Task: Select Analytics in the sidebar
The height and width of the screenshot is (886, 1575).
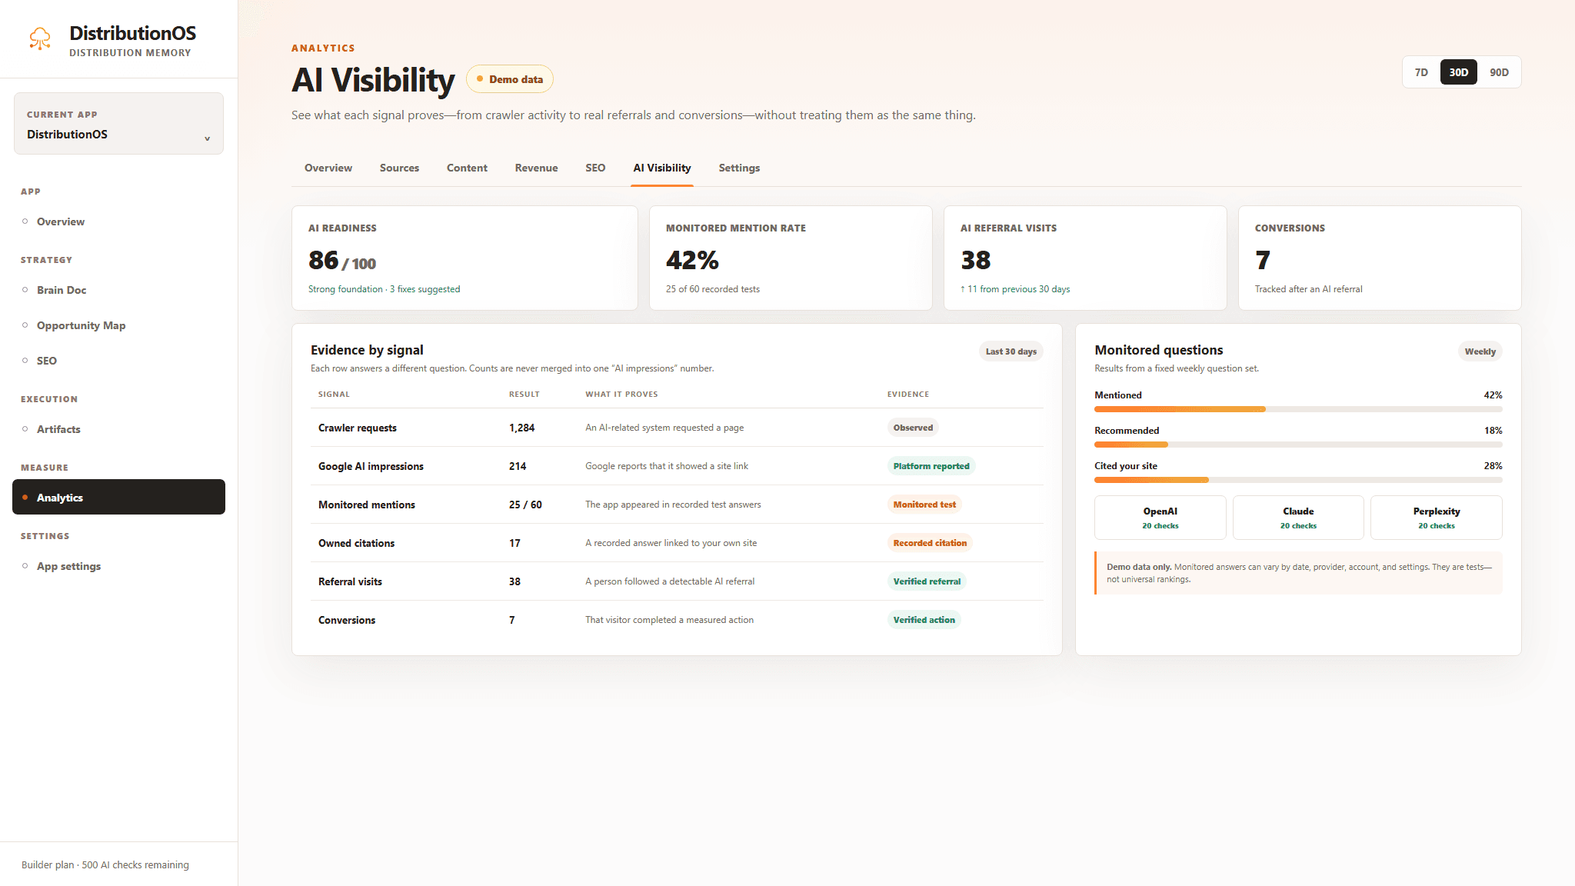Action: pos(118,497)
